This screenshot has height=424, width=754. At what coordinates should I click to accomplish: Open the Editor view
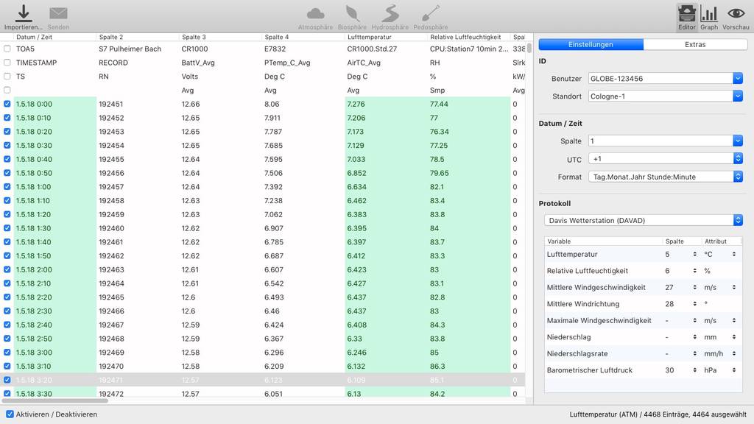click(686, 13)
